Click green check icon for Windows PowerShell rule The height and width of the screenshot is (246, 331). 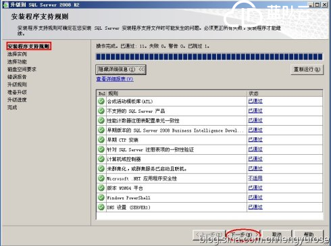(101, 197)
